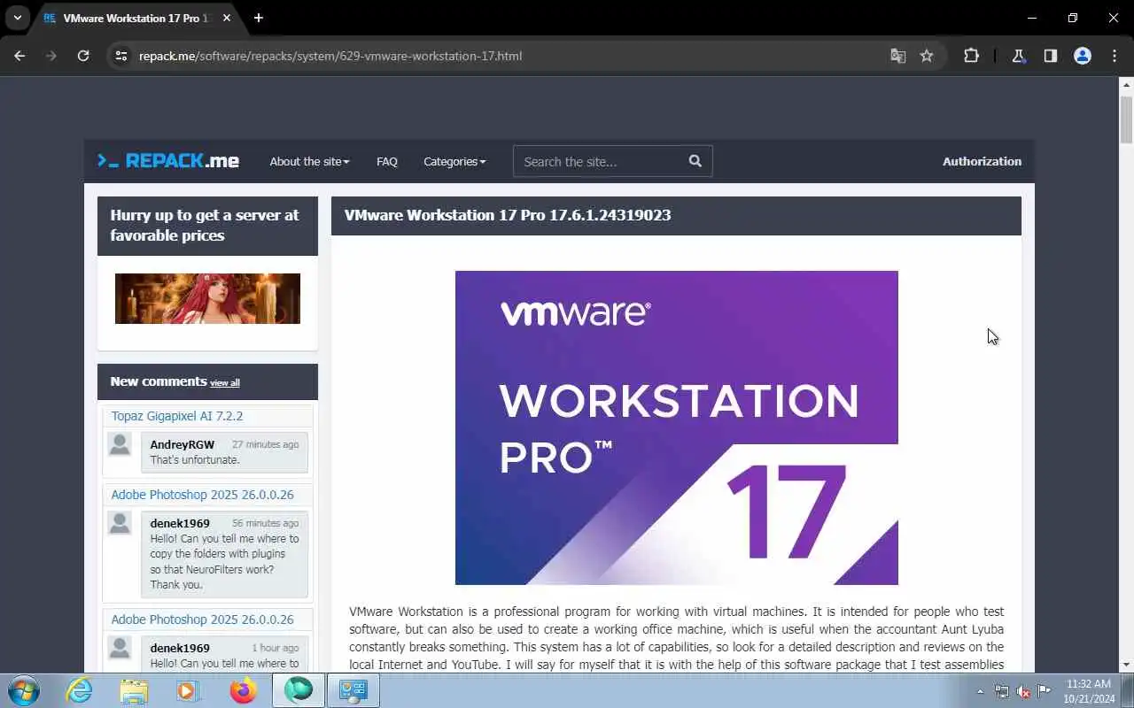
Task: Open the green round browser taskbar icon
Action: [x=299, y=690]
